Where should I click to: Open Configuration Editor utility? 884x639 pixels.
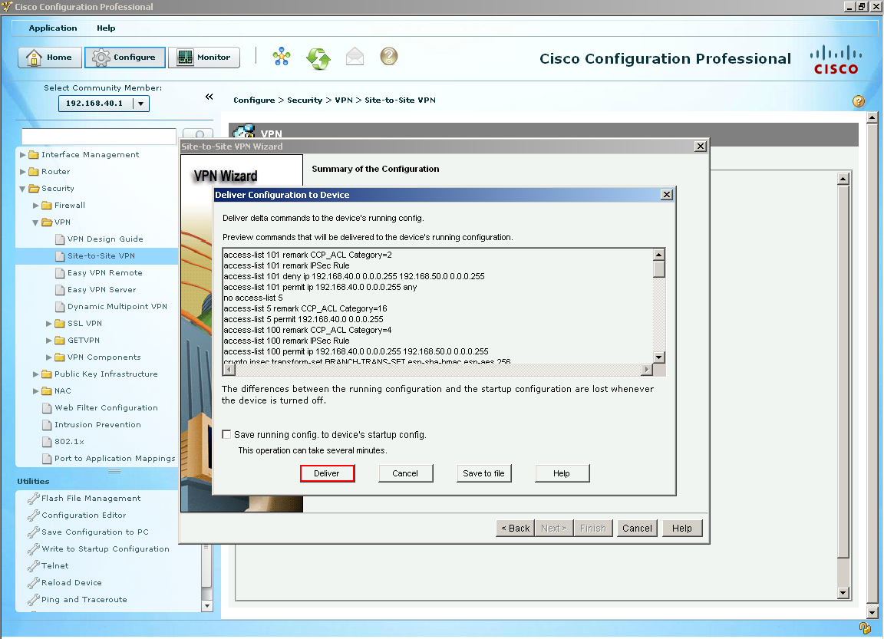coord(84,515)
